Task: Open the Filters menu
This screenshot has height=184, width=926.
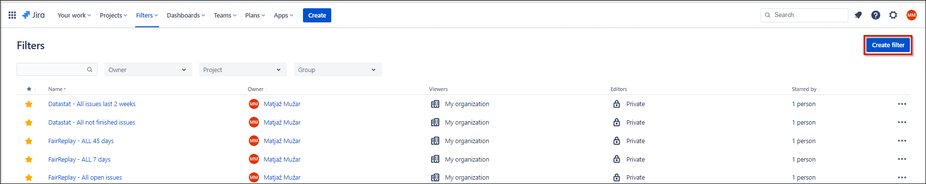Action: coord(147,15)
